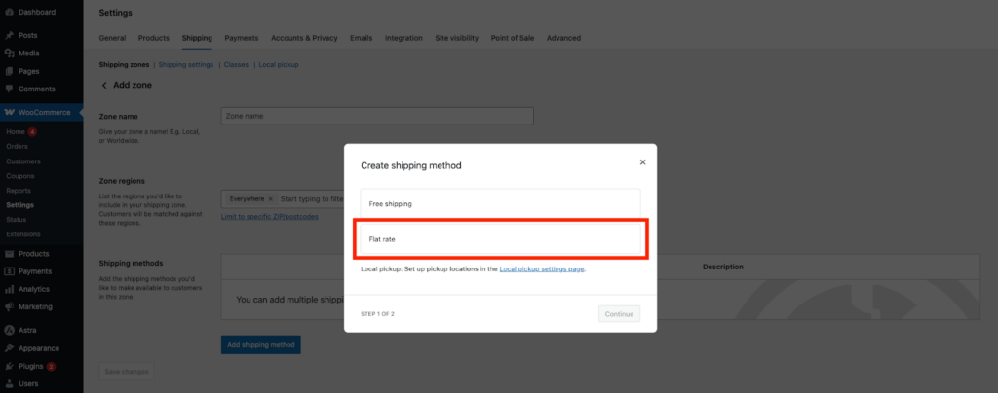Click Limit to specific ZIP/postcodes link

point(270,217)
